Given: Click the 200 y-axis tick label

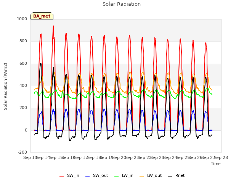Looking at the screenshot, I should click(23, 108).
